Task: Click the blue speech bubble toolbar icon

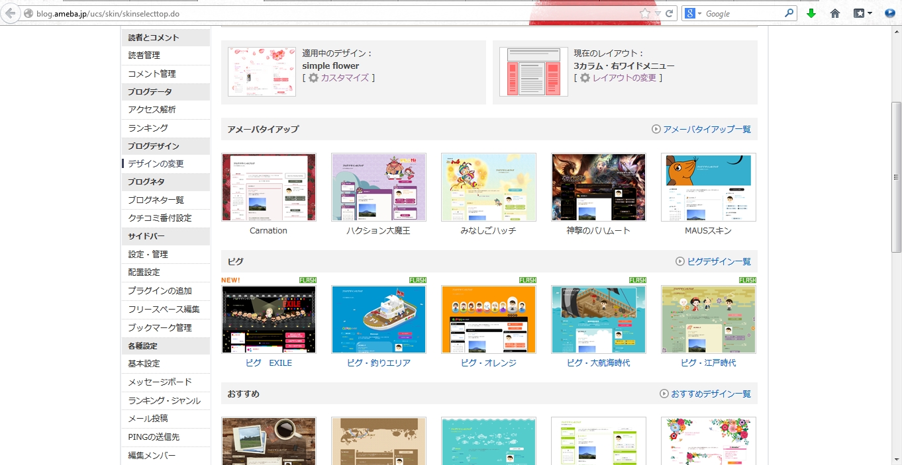Action: [x=890, y=13]
